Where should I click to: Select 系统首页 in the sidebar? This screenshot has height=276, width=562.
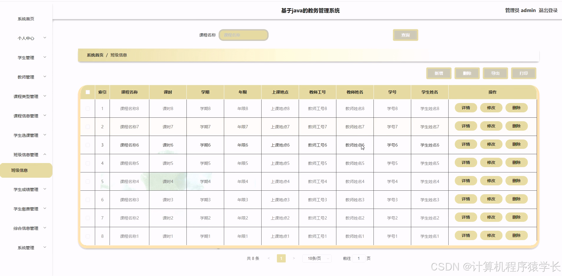26,19
